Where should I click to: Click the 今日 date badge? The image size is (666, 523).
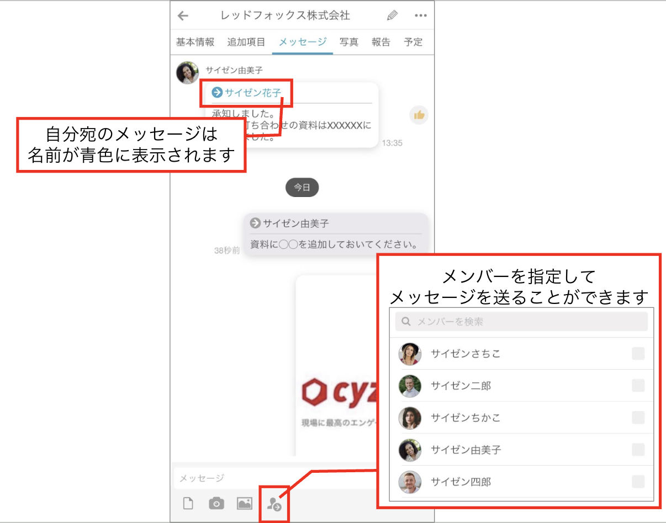click(302, 188)
